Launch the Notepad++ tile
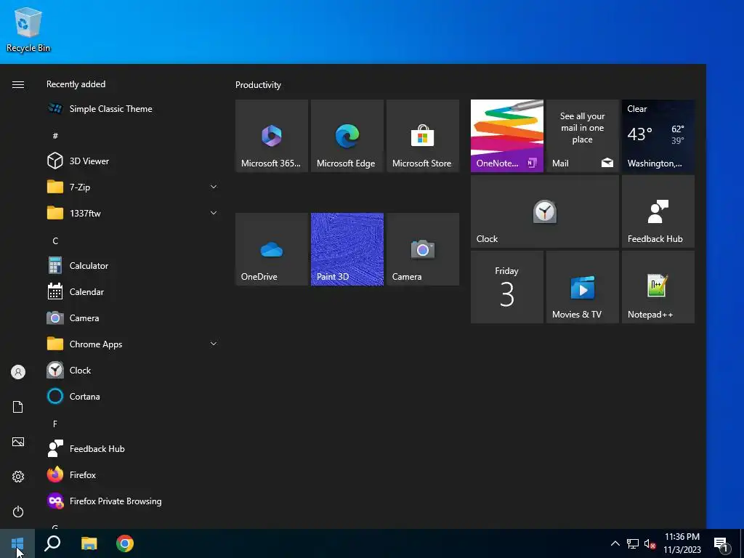This screenshot has height=558, width=744. coord(658,287)
